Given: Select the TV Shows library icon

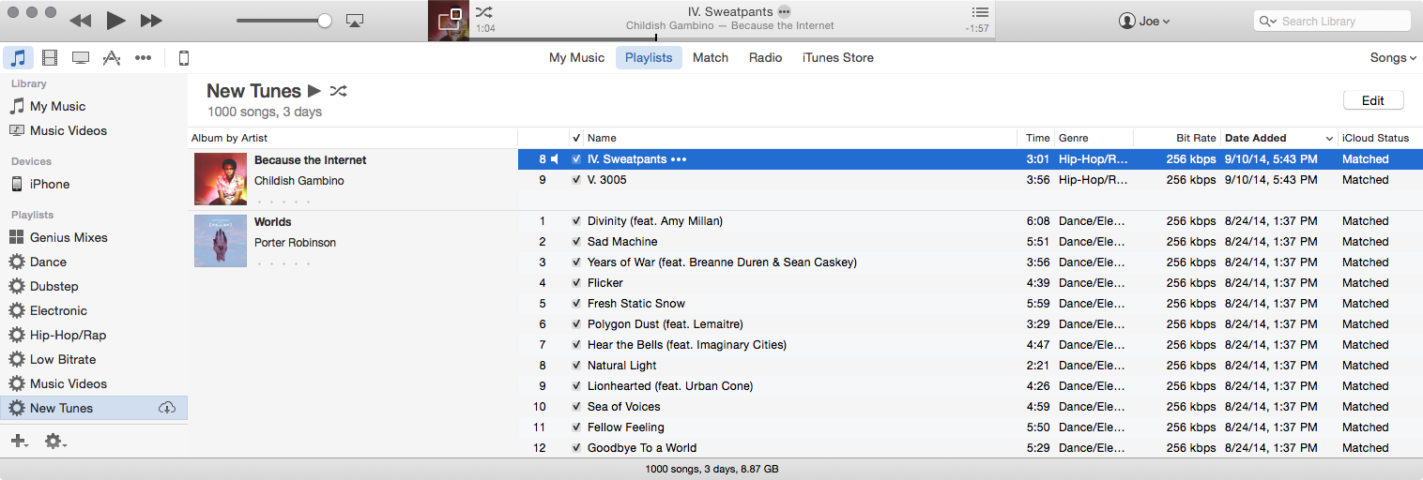Looking at the screenshot, I should (x=81, y=58).
